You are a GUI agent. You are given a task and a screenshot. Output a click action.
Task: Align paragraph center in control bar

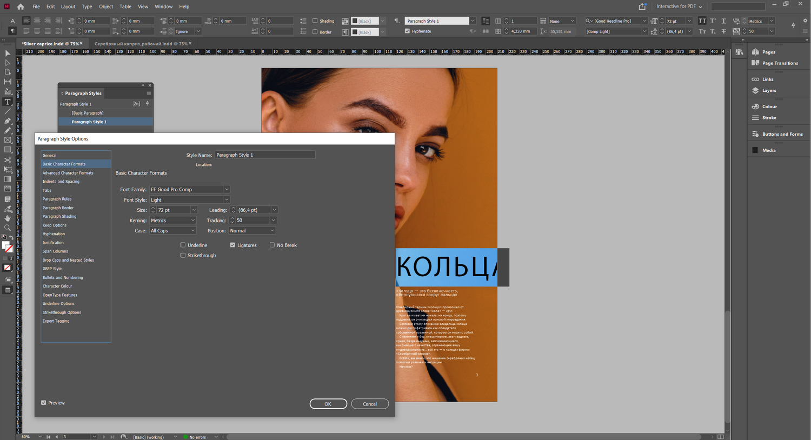(37, 21)
